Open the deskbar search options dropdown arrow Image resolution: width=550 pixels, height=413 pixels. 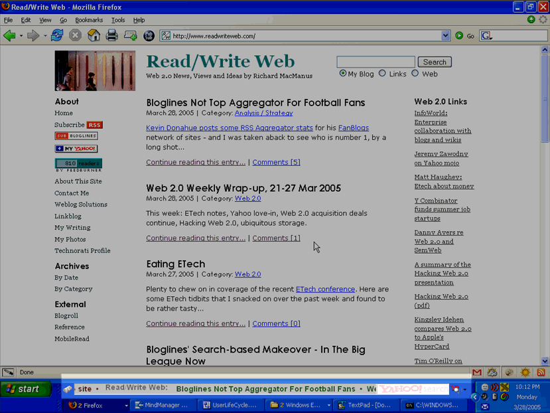(x=465, y=390)
